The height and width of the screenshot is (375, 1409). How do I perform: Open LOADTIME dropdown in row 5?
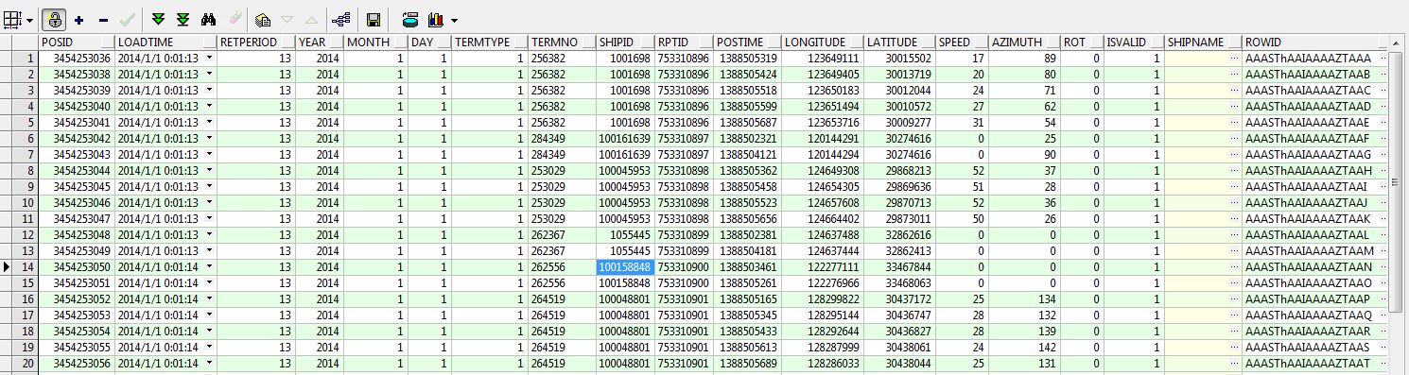[209, 123]
